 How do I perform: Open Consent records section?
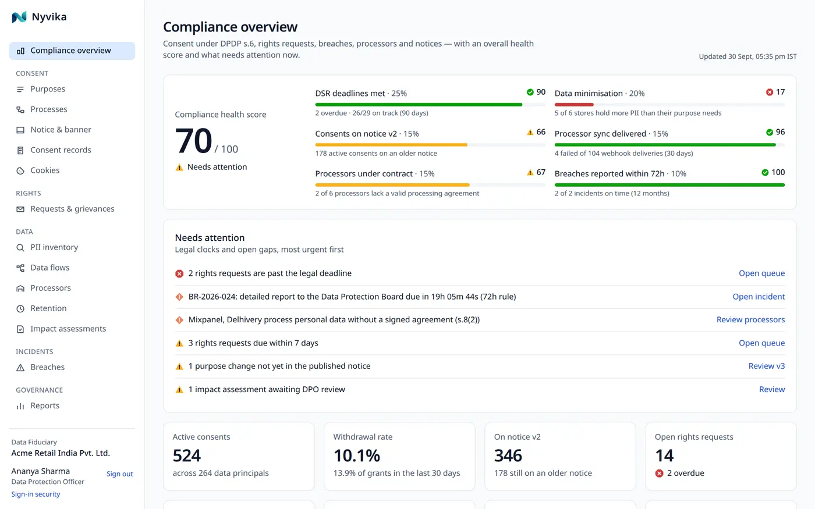[x=72, y=150]
